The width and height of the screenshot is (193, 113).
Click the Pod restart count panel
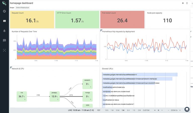(x=122, y=19)
